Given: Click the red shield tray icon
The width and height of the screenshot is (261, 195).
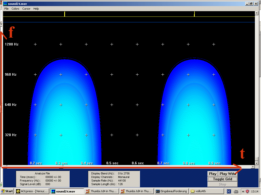Looking at the screenshot, I should coord(247,191).
